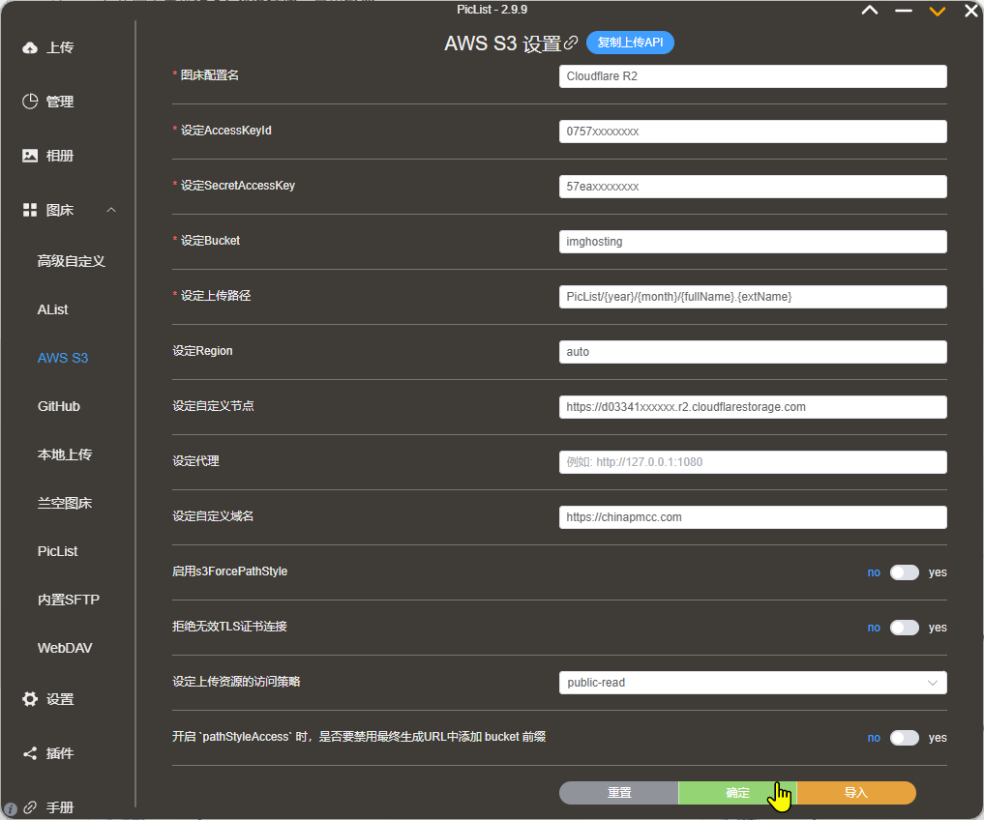Click the 复制上传API button

630,43
